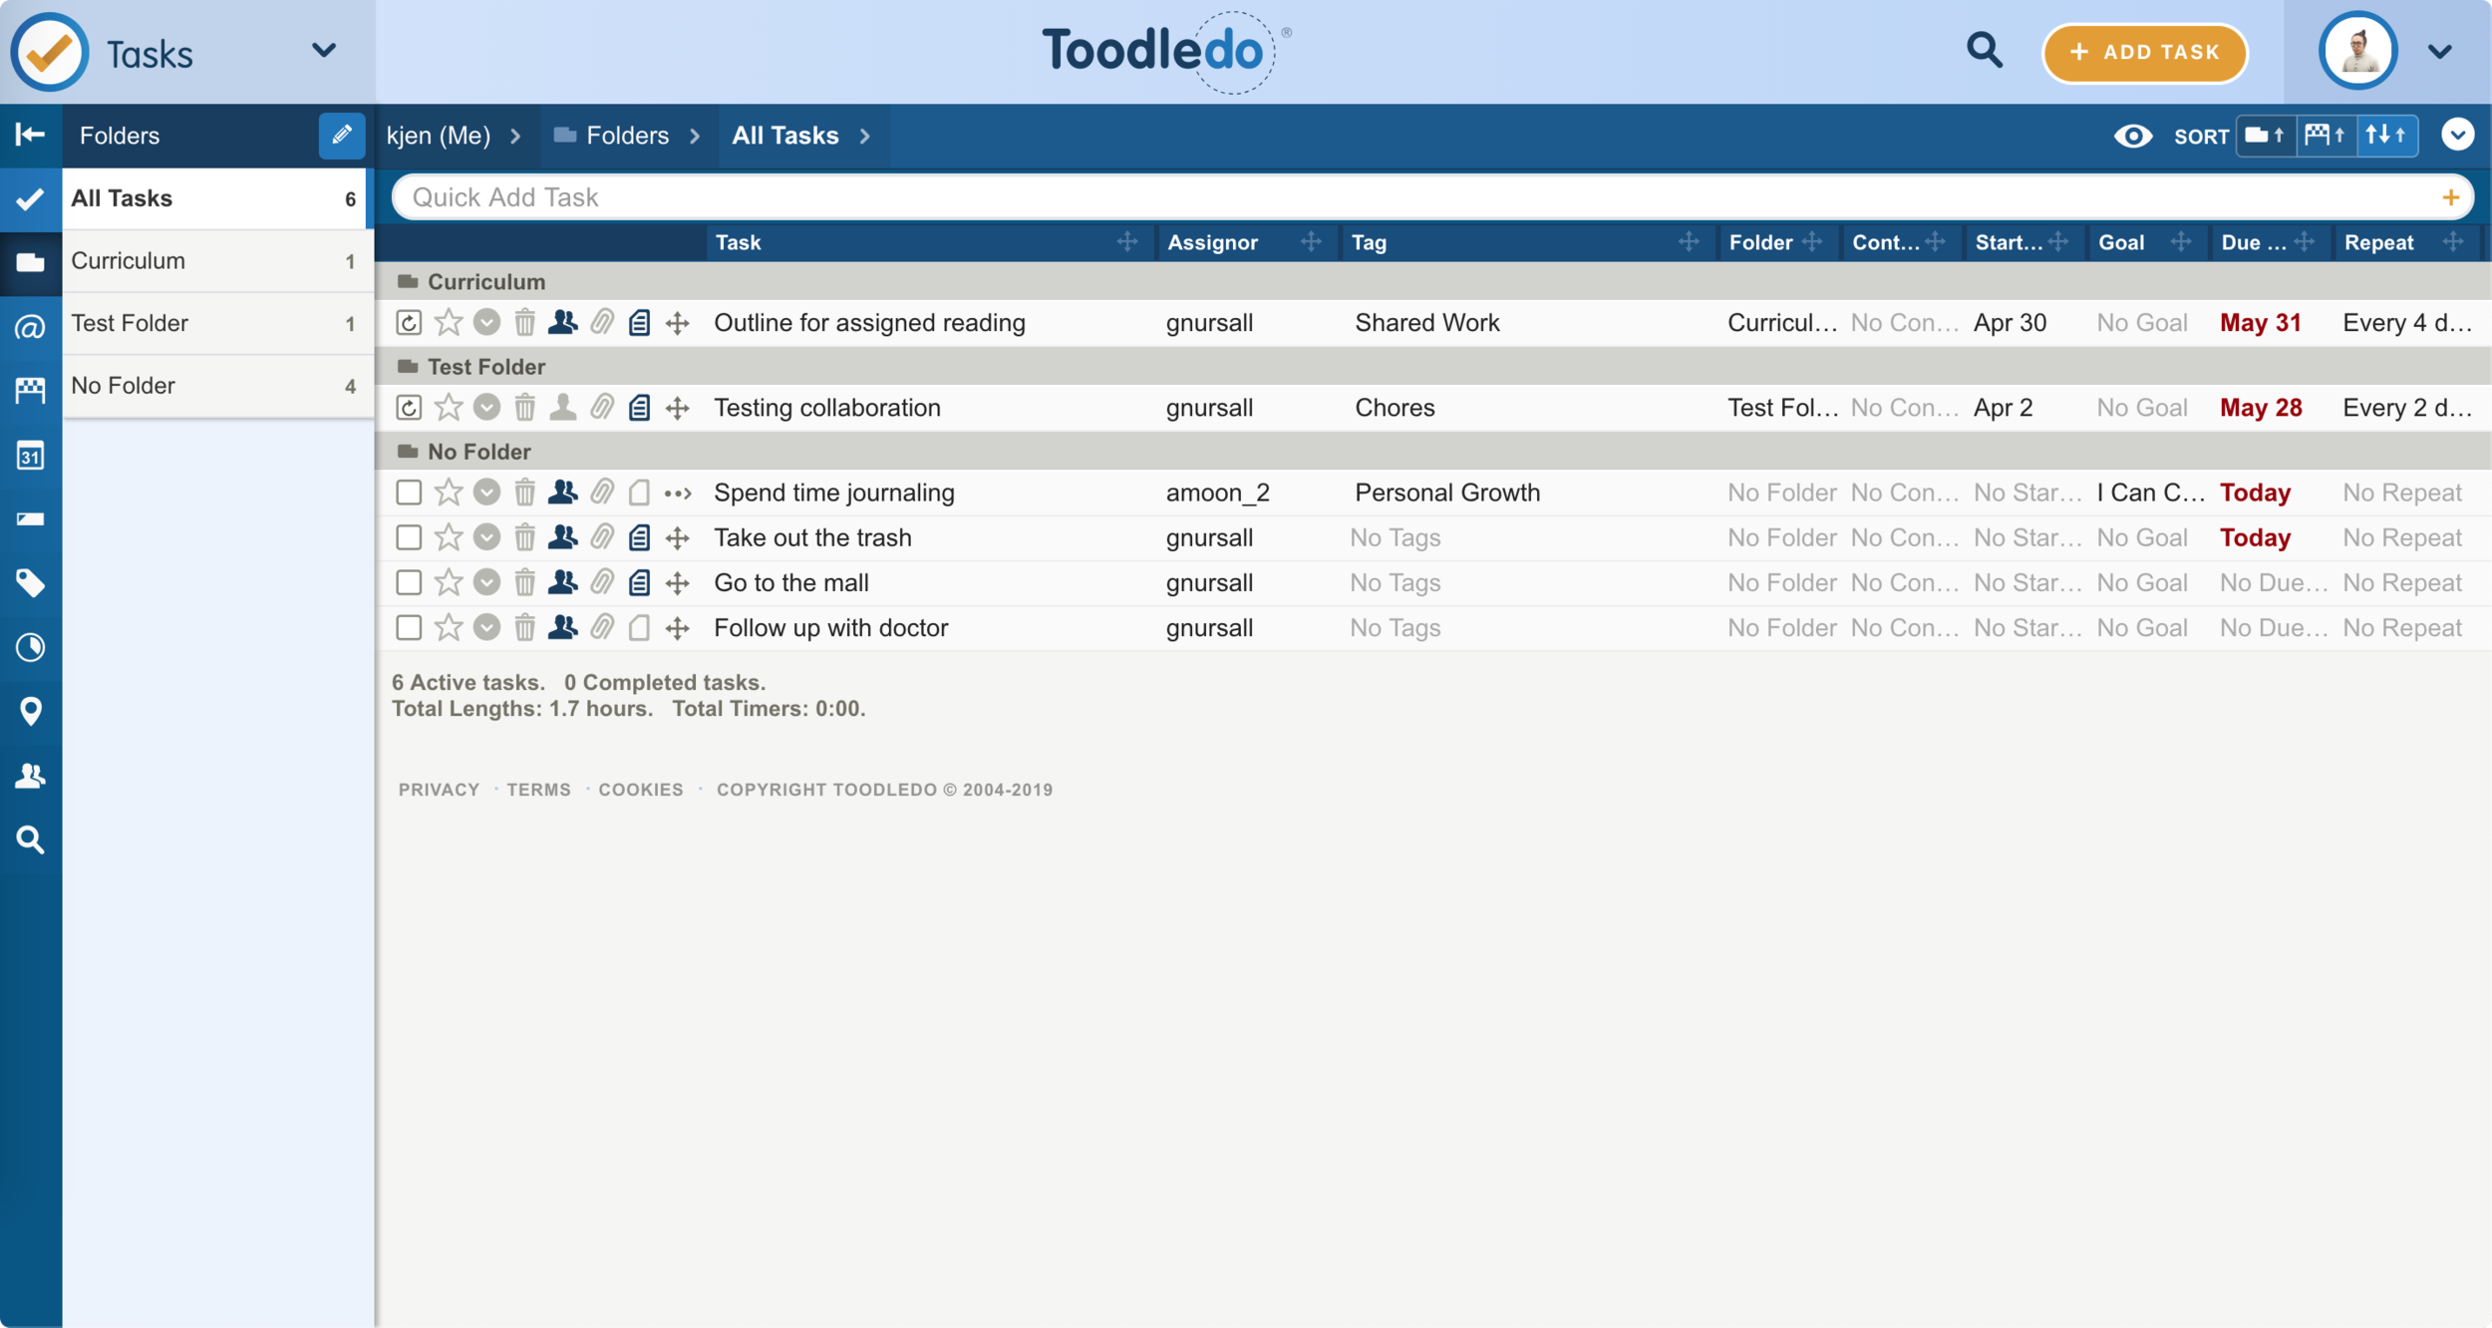Select 'All Tasks' in the folder list
Viewport: 2492px width, 1328px height.
point(214,198)
